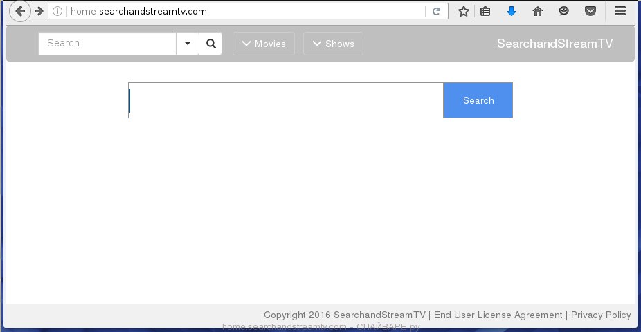641x332 pixels.
Task: Click the toolbar magnifier search icon
Action: 210,44
